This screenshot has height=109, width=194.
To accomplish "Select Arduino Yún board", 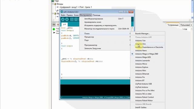I will tap(148, 41).
